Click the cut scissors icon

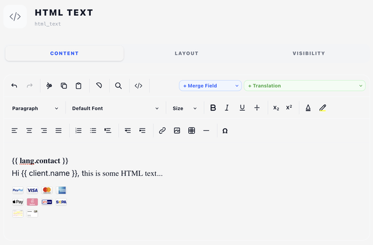click(49, 86)
